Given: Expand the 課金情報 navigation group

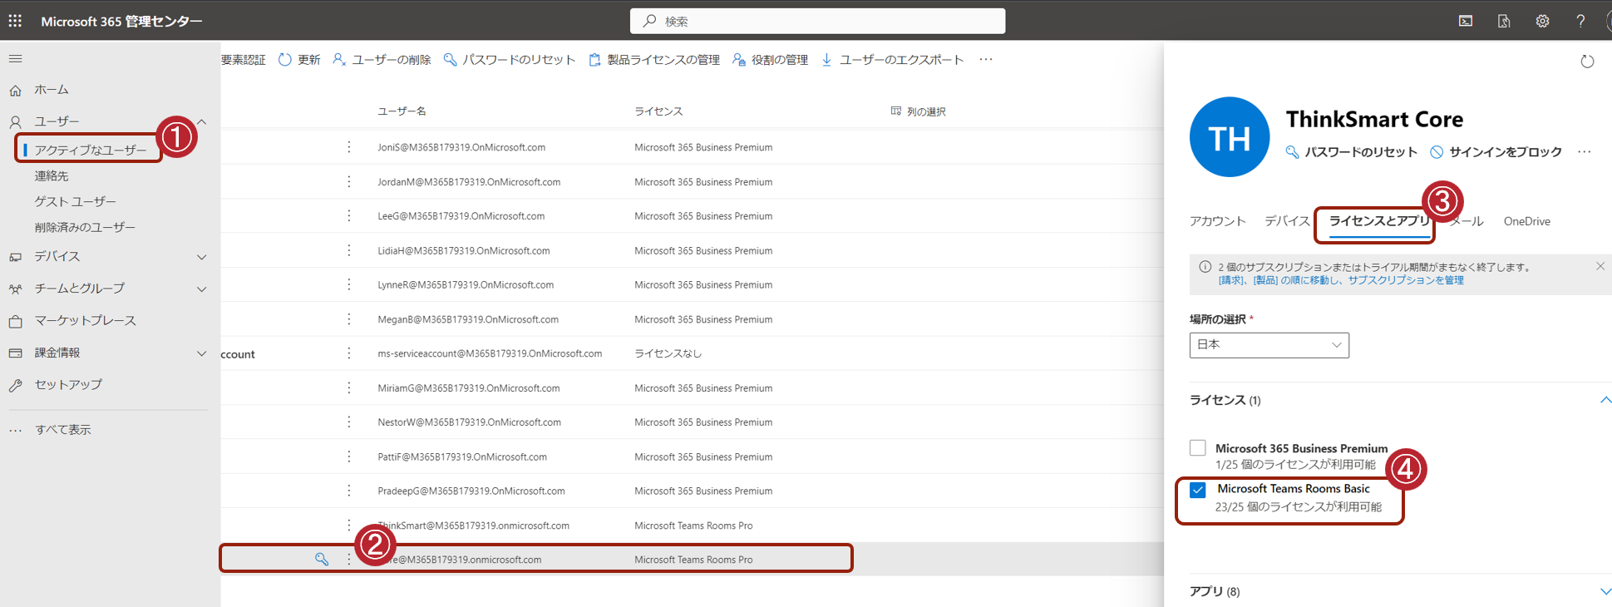Looking at the screenshot, I should (201, 353).
